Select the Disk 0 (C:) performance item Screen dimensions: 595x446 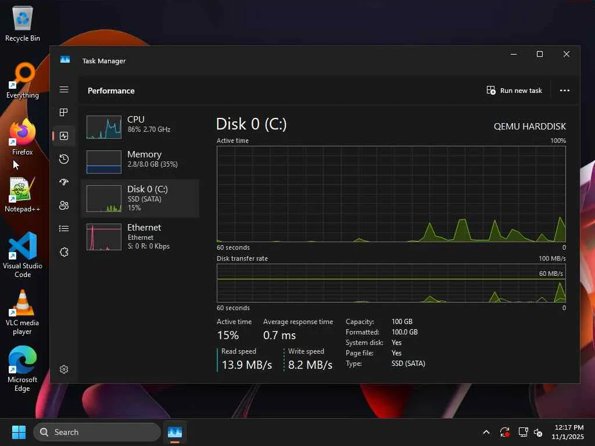pos(140,199)
